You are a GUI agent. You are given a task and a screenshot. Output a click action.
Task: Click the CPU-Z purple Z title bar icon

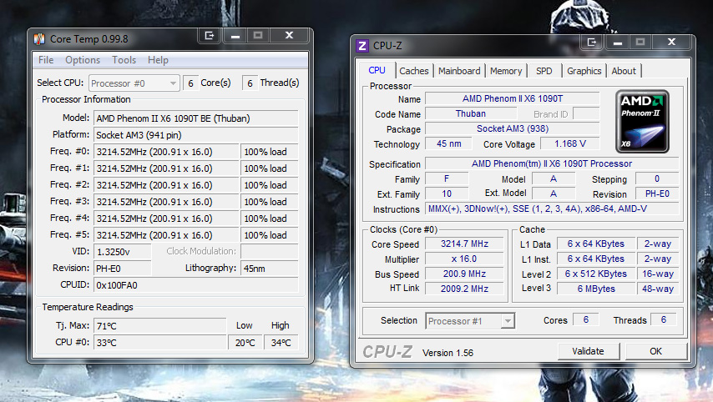pyautogui.click(x=362, y=45)
